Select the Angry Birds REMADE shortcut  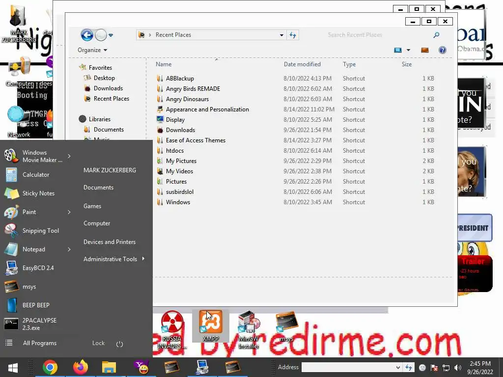click(x=193, y=88)
